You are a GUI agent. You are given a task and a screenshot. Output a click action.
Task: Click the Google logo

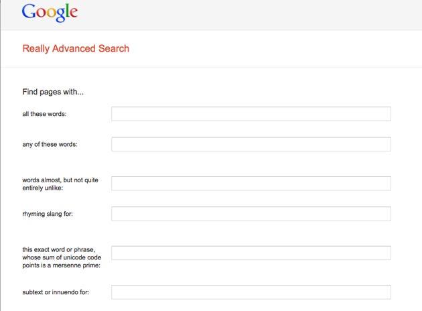[50, 12]
